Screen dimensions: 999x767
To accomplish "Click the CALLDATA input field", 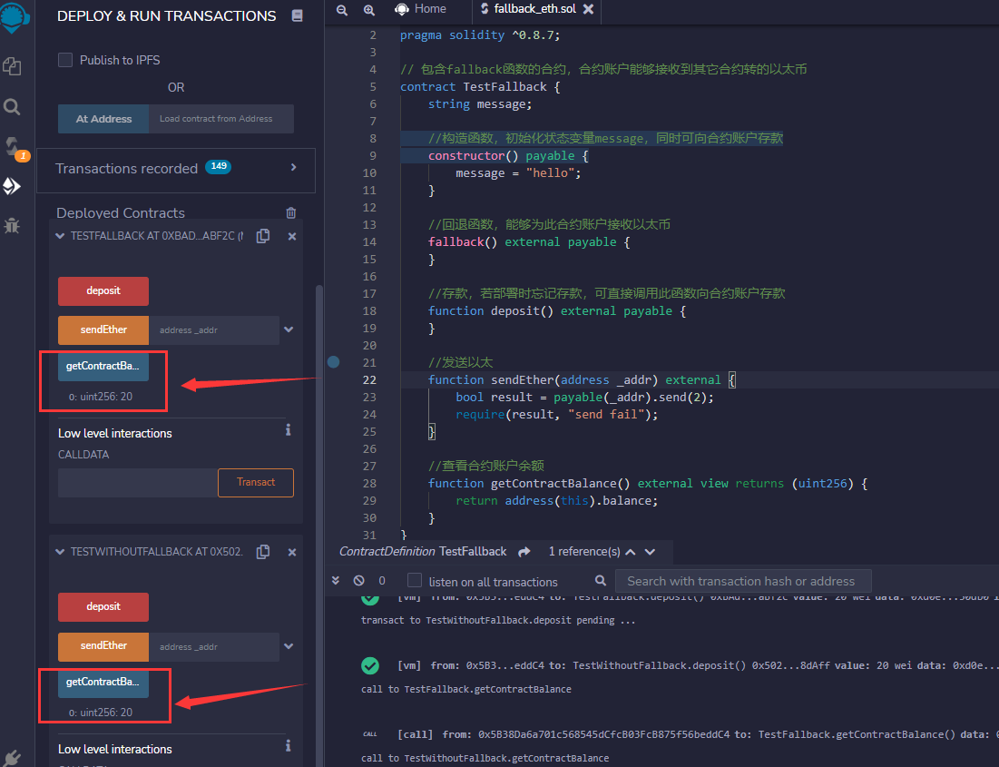I will [x=136, y=483].
